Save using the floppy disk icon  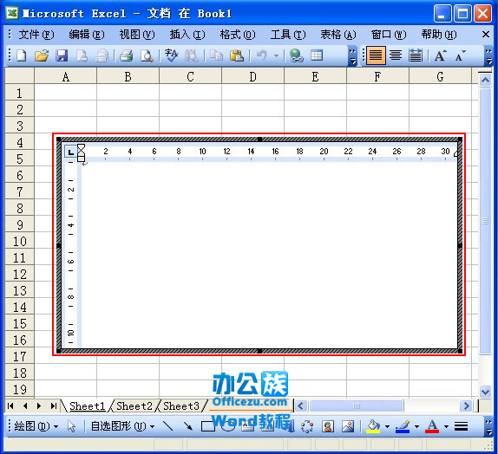pos(62,55)
